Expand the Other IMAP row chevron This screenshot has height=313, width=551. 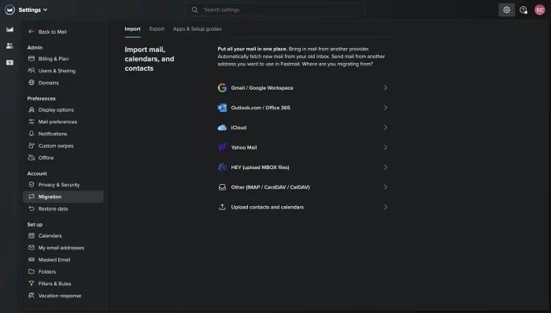tap(386, 187)
